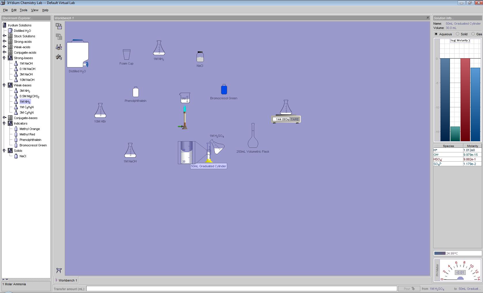Click the Pour button
Viewport: 483px width, 293px height.
pos(409,289)
